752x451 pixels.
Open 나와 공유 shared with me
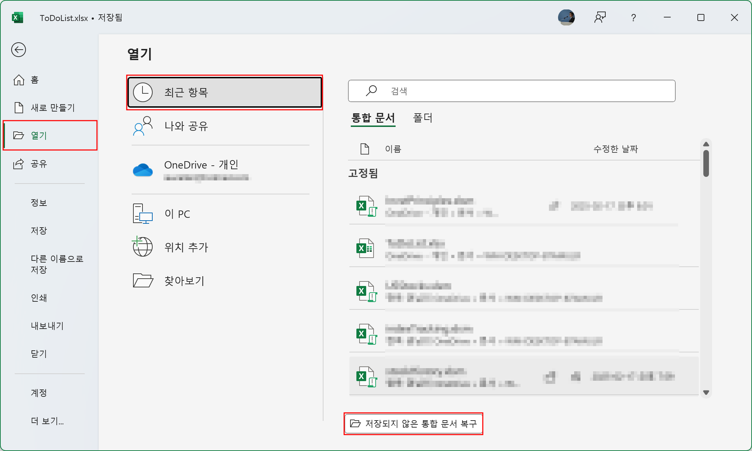tap(186, 126)
